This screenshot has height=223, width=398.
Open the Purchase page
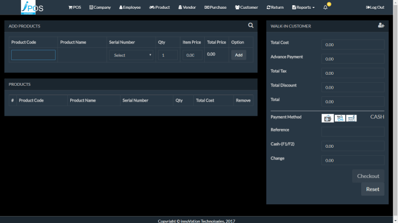[215, 8]
